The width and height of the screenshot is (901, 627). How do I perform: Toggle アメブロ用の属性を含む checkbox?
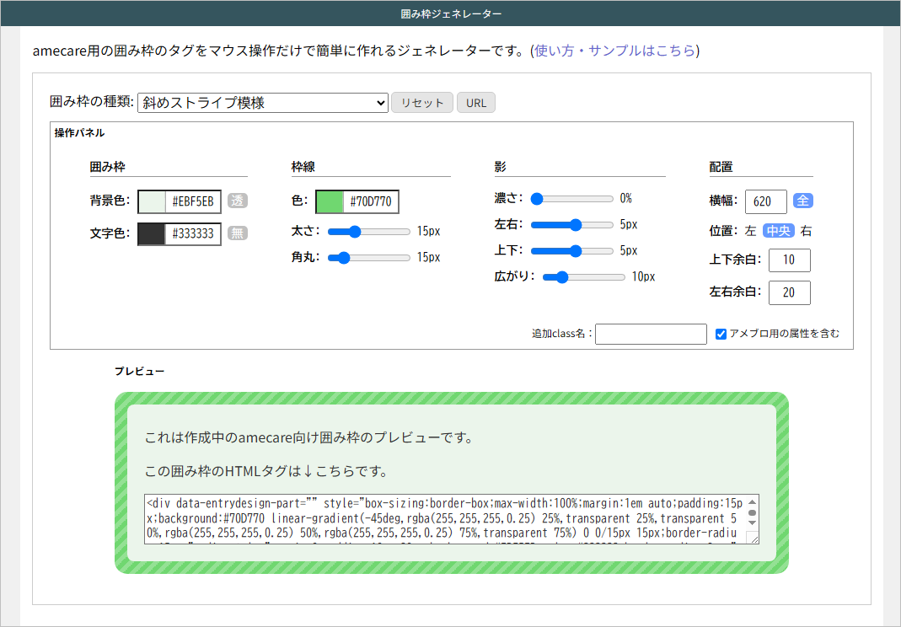pyautogui.click(x=721, y=334)
